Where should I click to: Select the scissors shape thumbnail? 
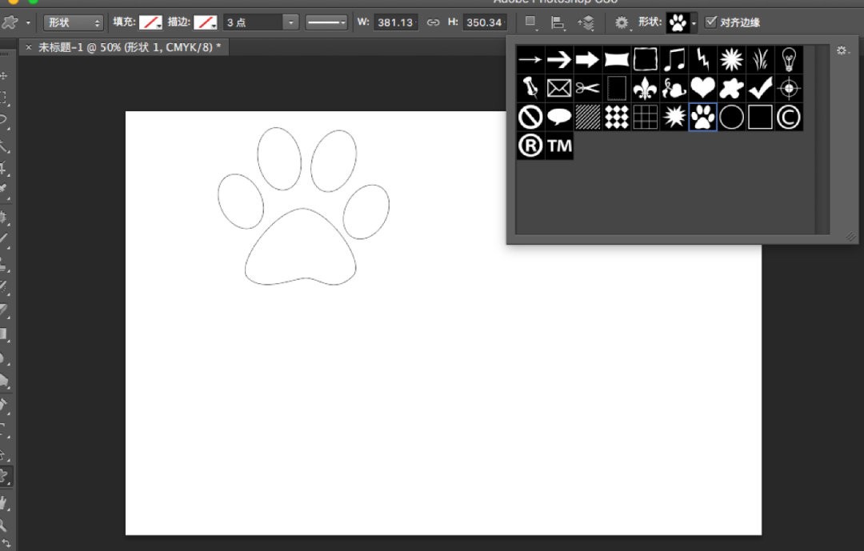(x=587, y=88)
